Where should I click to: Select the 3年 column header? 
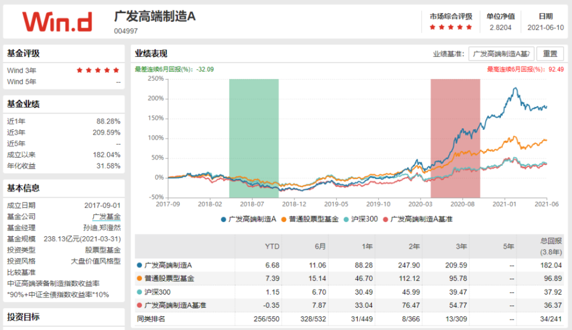click(462, 246)
